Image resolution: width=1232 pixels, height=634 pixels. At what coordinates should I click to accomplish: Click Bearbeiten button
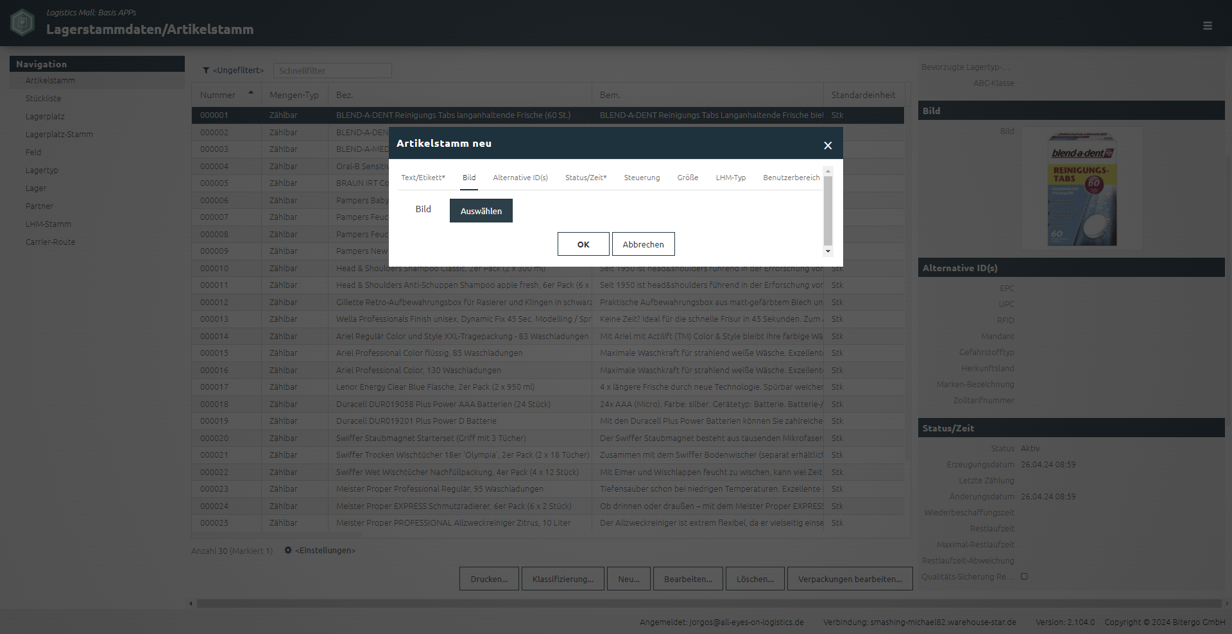(688, 579)
